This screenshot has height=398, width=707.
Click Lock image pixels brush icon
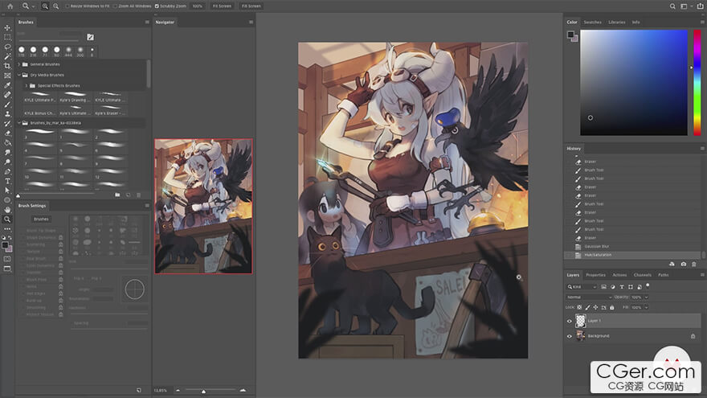tap(587, 307)
